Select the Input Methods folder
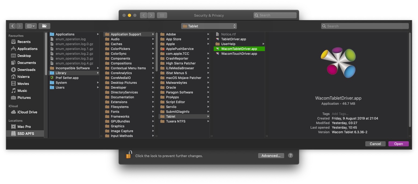This screenshot has width=418, height=184. 129,136
